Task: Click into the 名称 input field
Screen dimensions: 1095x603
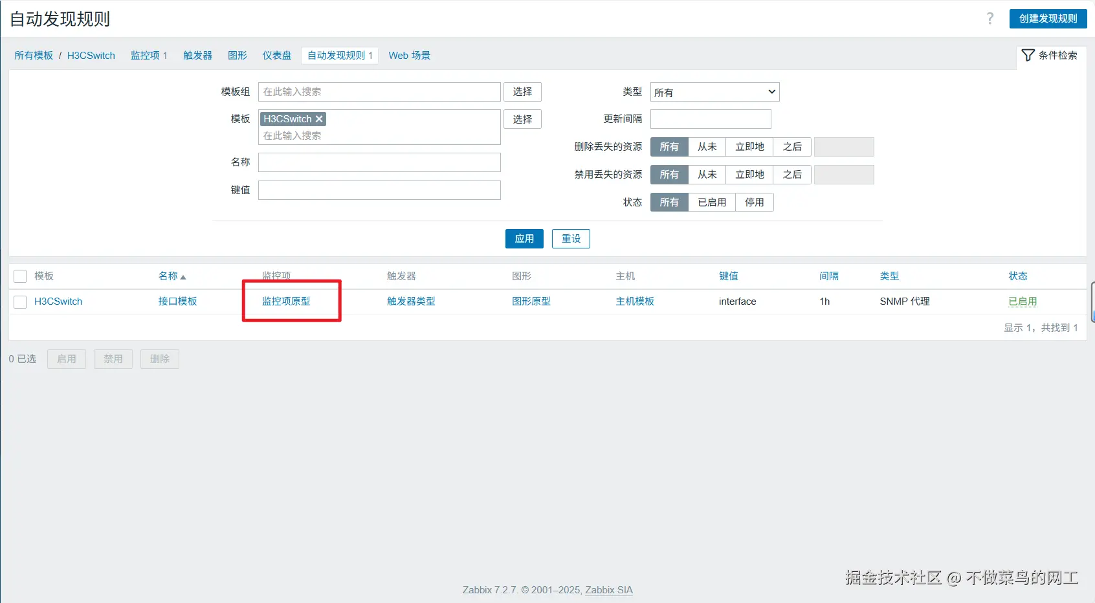Action: (x=379, y=162)
